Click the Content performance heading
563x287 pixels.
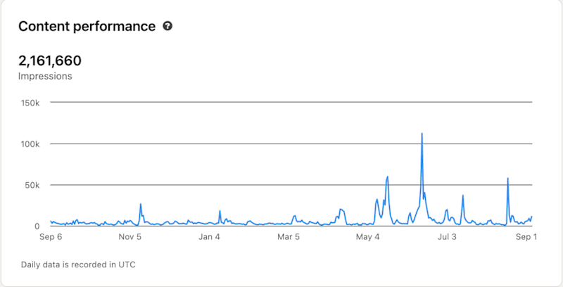tap(87, 27)
